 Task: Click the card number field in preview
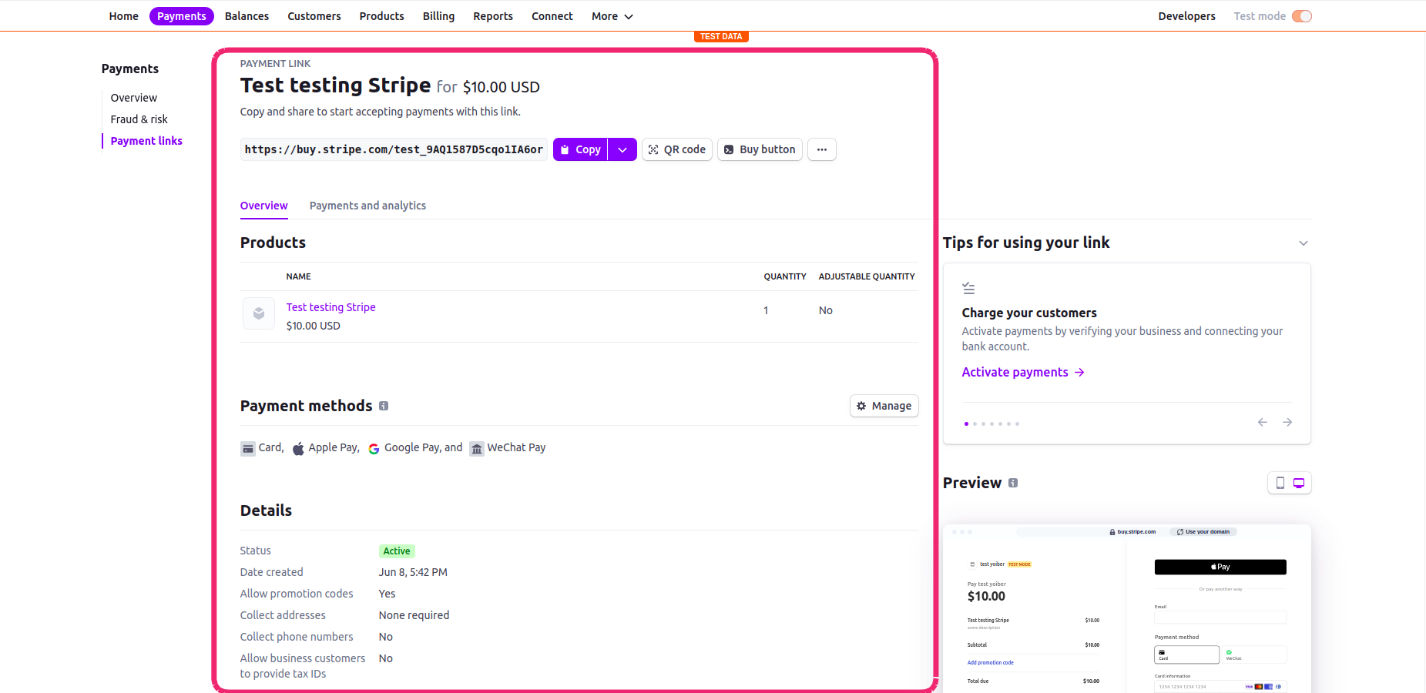[1220, 686]
